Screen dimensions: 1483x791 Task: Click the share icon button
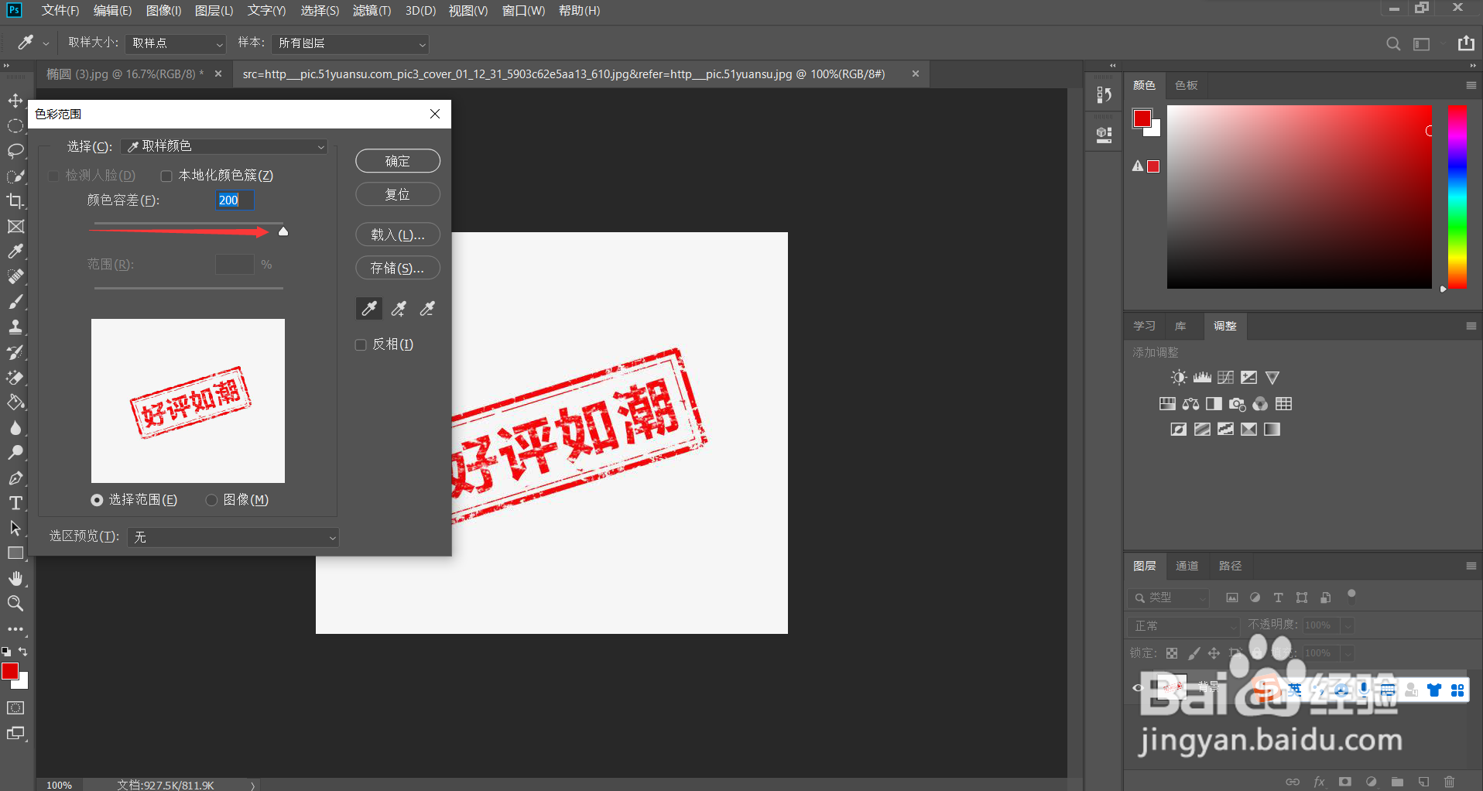[x=1466, y=43]
